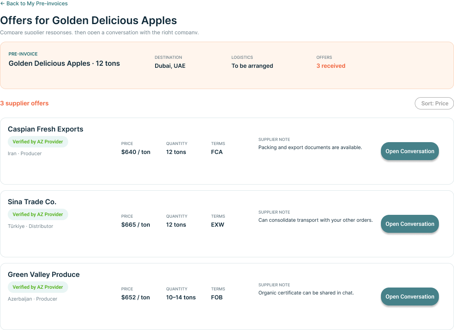Click the $640 / ton price
The image size is (454, 330).
tap(136, 152)
